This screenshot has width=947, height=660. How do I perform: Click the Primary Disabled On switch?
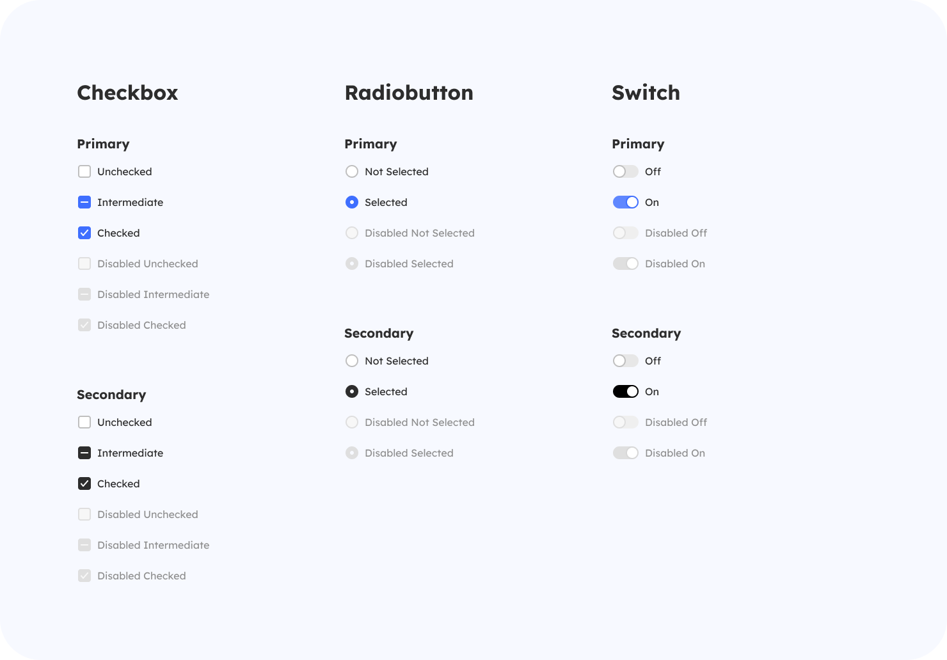(625, 263)
